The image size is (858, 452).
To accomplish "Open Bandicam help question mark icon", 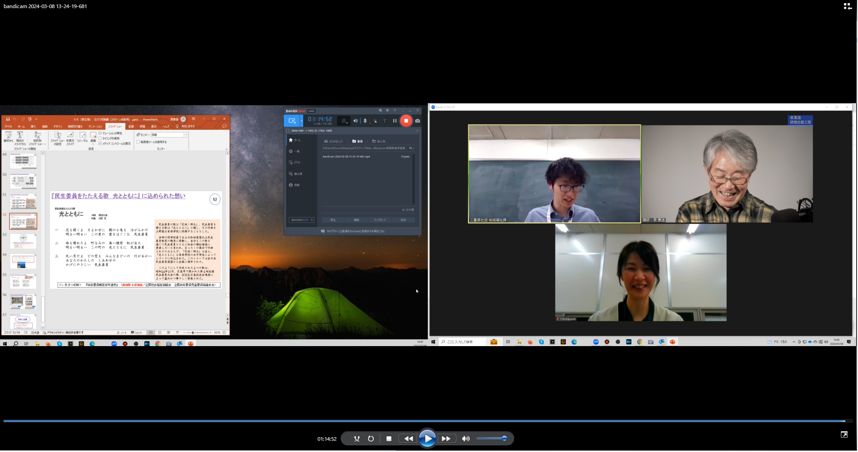I will 395,110.
